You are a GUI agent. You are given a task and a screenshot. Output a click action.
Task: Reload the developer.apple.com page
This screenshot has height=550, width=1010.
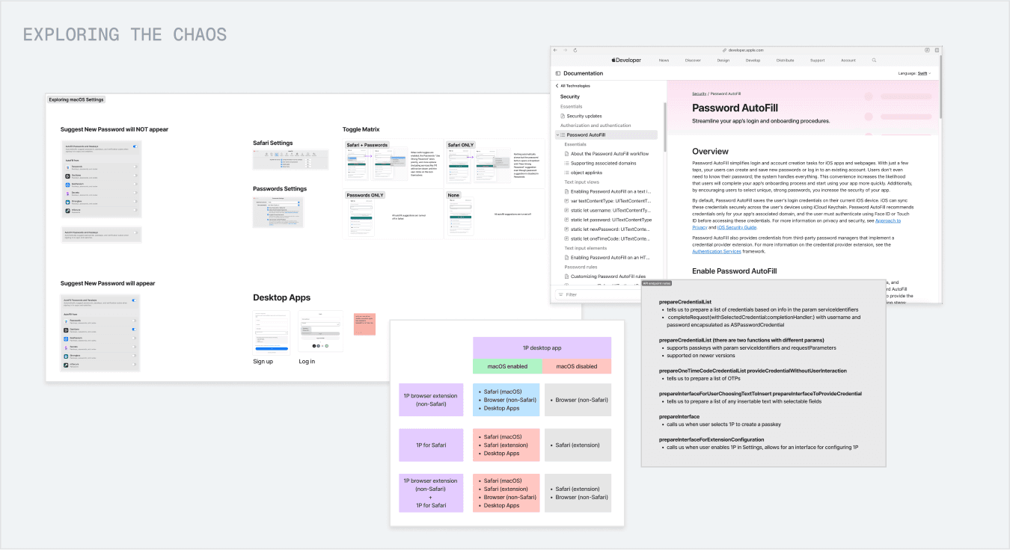click(x=575, y=50)
